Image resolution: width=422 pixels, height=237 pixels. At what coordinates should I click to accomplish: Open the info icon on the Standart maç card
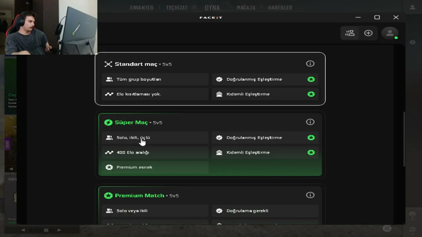point(310,64)
